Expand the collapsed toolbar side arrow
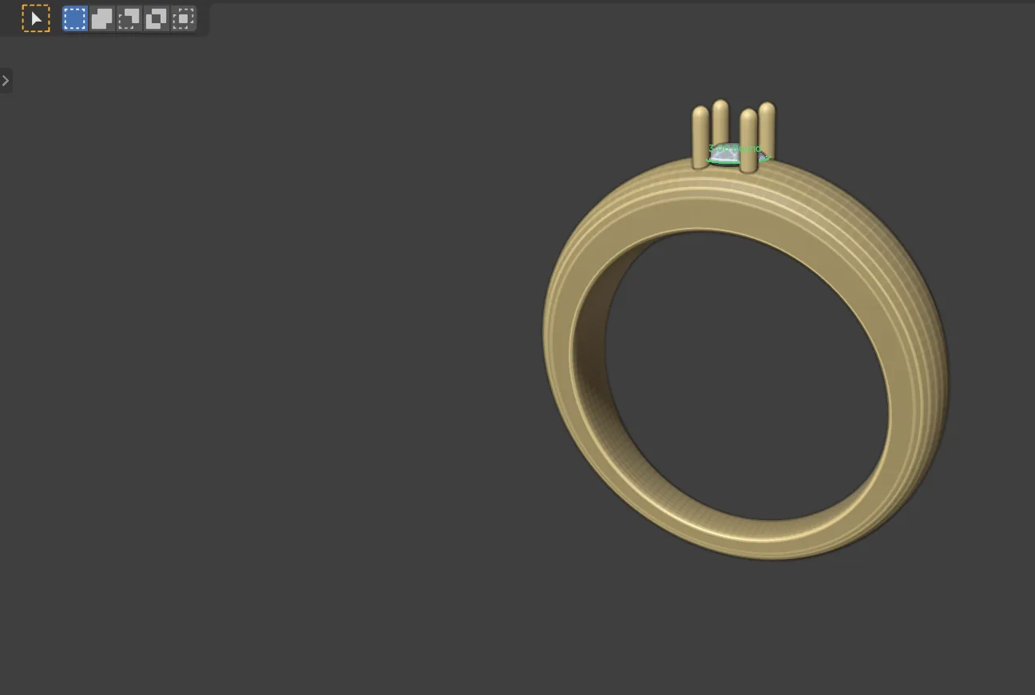The height and width of the screenshot is (695, 1035). pos(6,81)
